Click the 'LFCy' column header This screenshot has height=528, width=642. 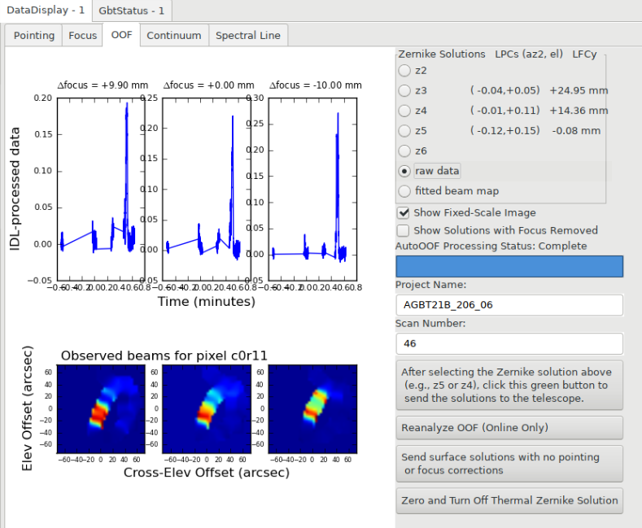coord(584,54)
